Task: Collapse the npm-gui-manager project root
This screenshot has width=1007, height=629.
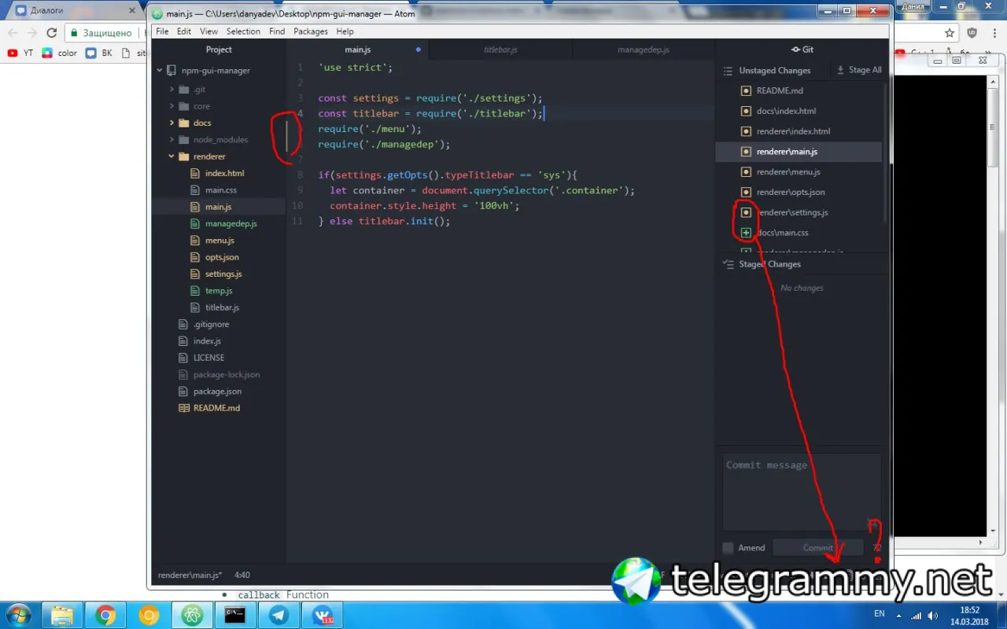Action: 160,71
